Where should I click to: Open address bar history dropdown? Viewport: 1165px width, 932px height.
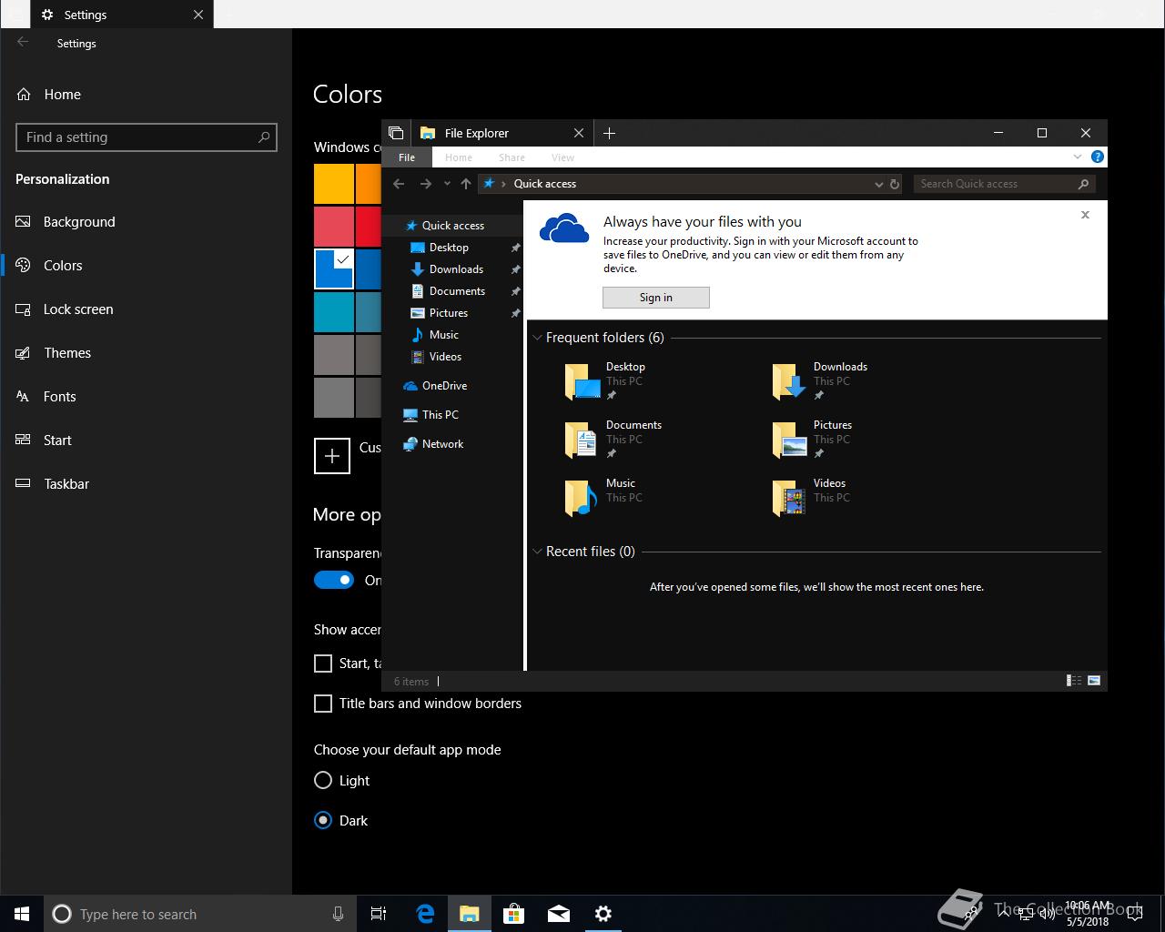point(878,184)
